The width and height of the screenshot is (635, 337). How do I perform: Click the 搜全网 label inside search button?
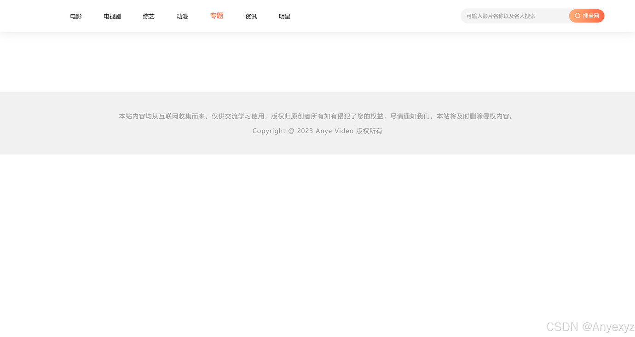click(x=590, y=16)
